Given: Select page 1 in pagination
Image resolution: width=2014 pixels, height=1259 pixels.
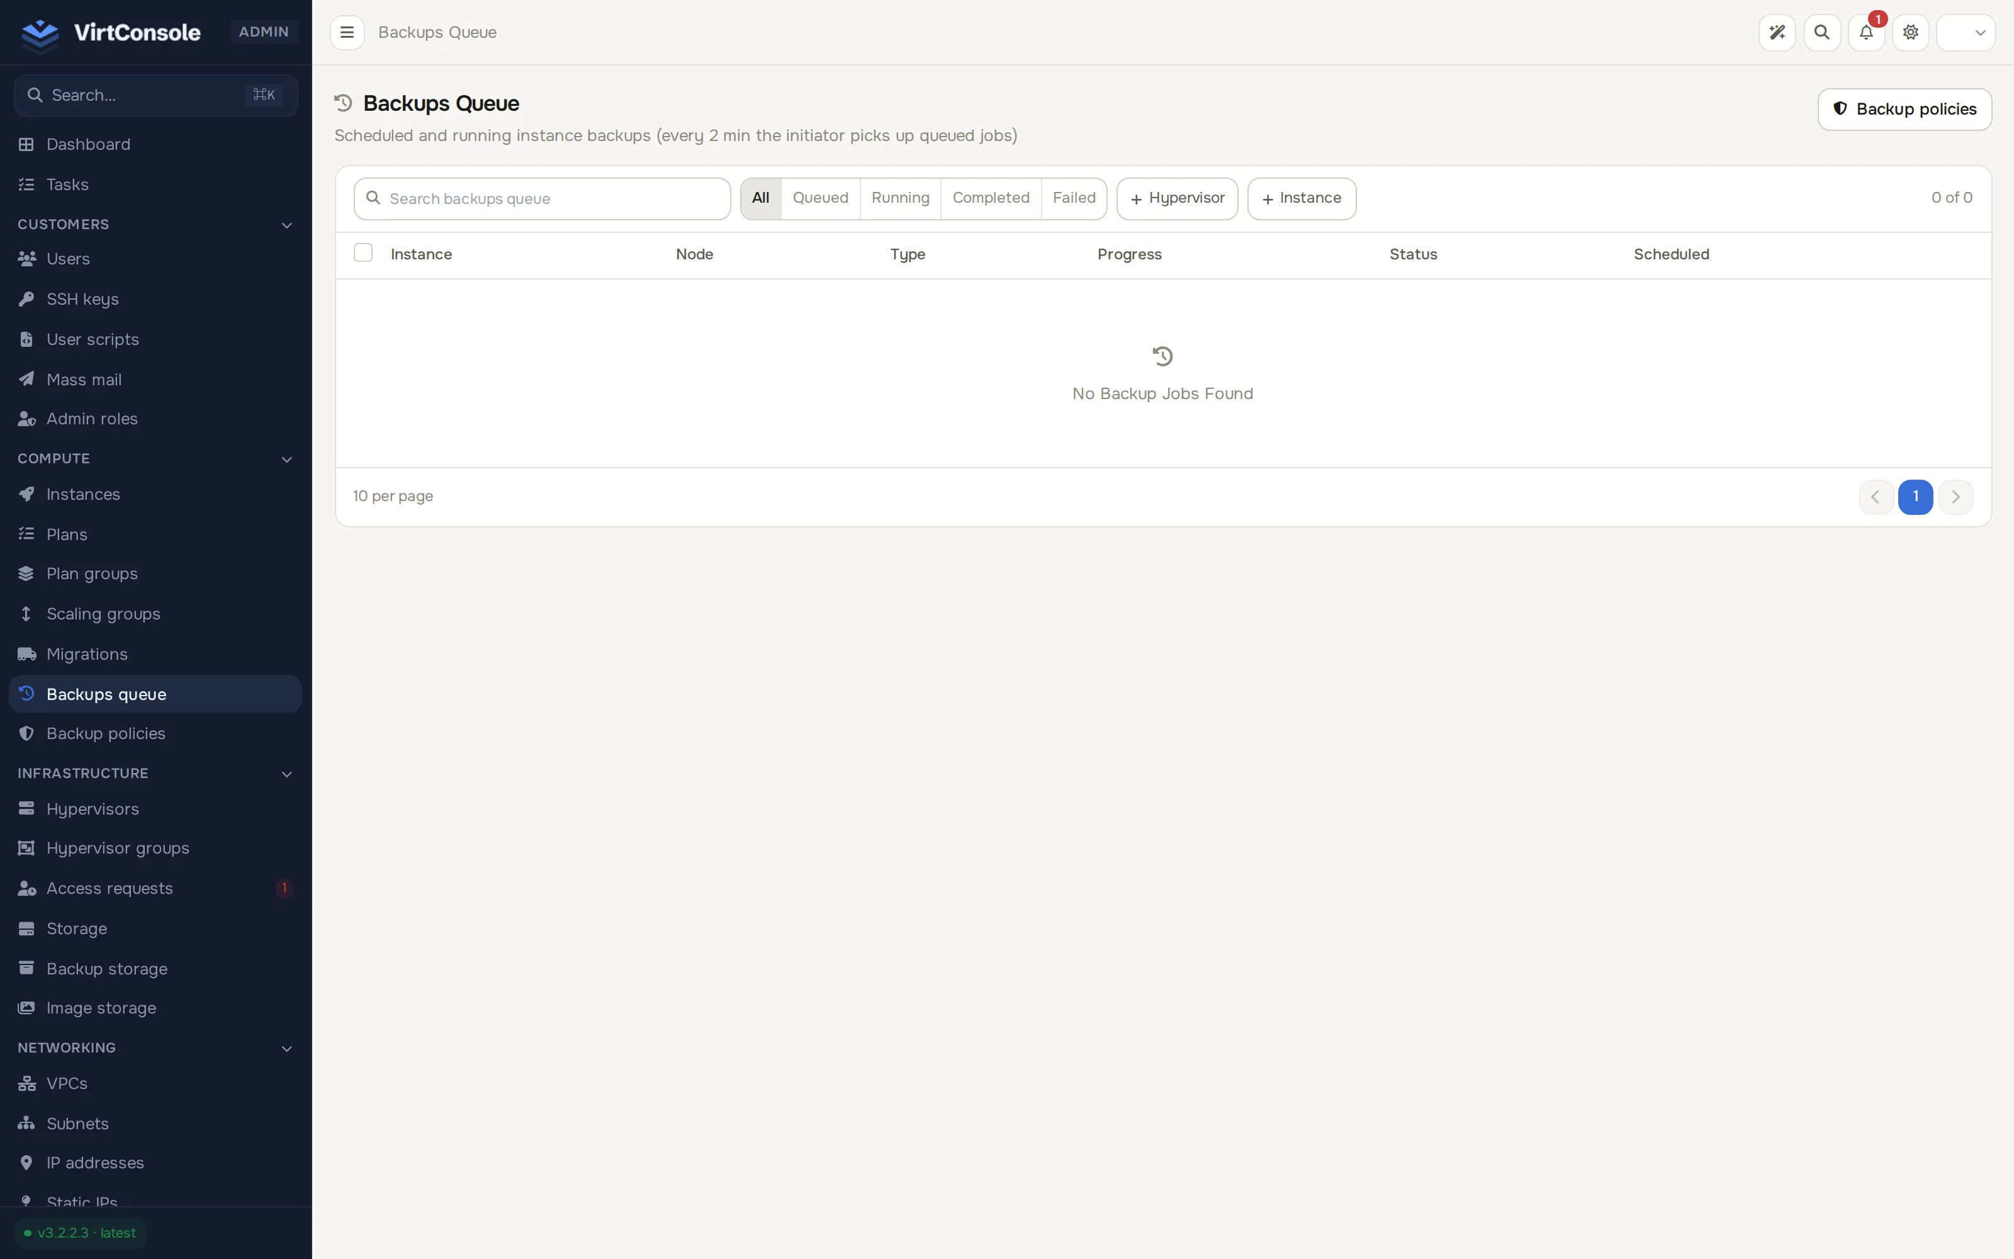Looking at the screenshot, I should click(x=1915, y=497).
